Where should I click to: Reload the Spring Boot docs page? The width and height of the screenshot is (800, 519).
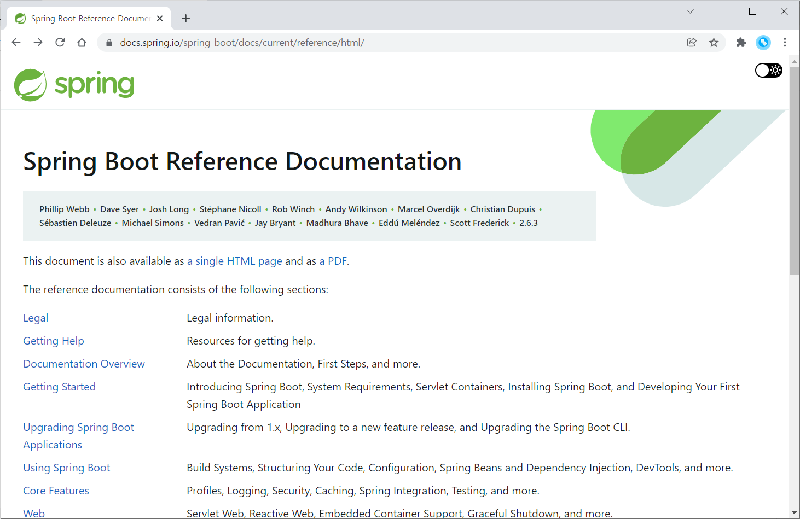click(60, 43)
